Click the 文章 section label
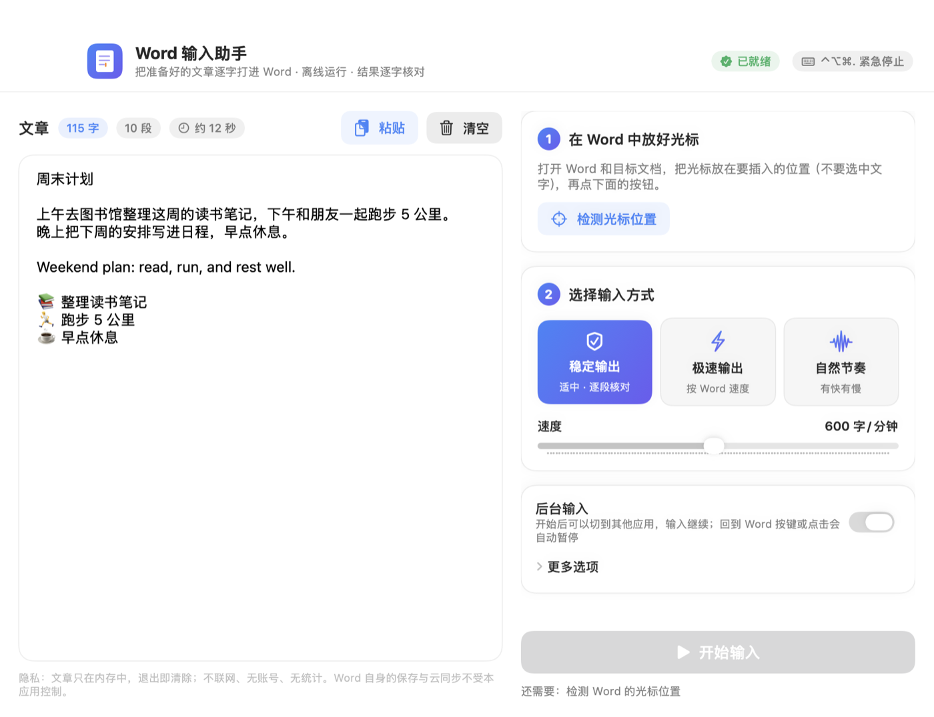Viewport: 934px width, 717px height. pyautogui.click(x=34, y=128)
